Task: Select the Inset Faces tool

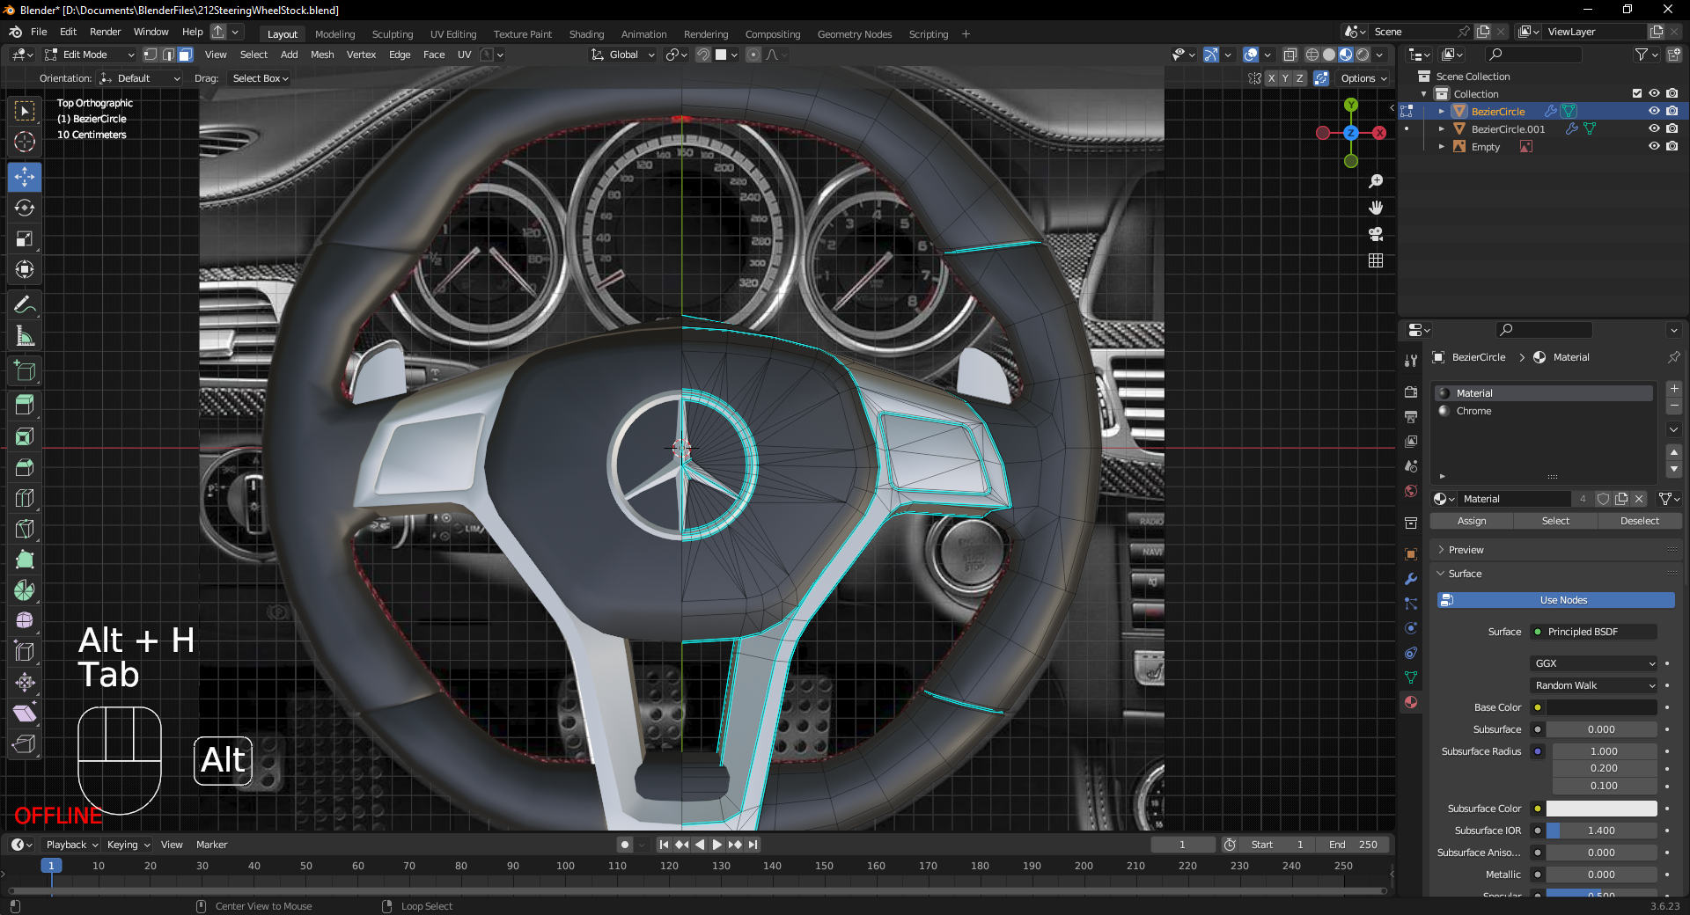Action: point(25,436)
